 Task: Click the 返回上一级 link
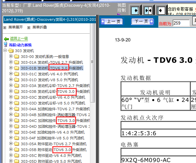(x=19, y=38)
